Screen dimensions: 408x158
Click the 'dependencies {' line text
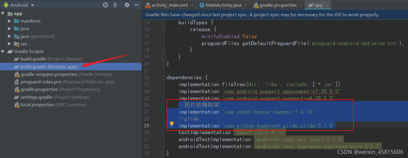(x=187, y=78)
